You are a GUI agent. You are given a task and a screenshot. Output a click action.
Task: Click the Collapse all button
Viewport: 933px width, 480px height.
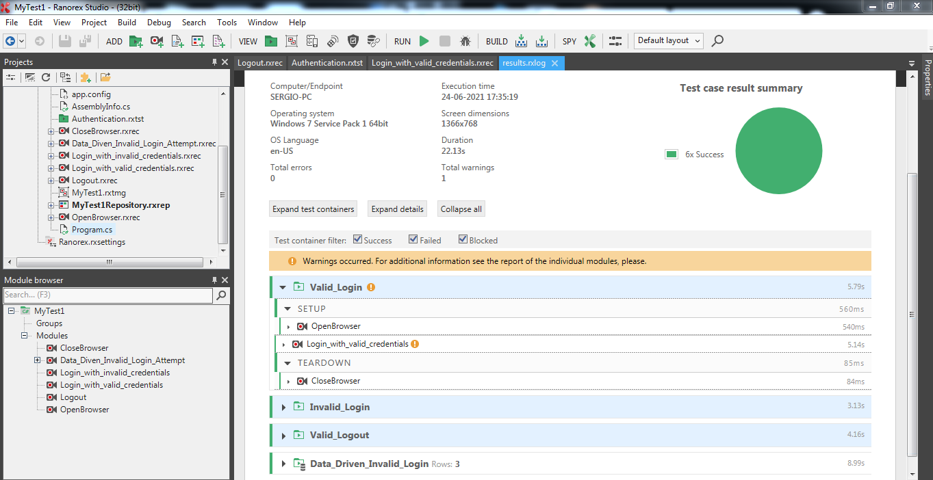(461, 209)
